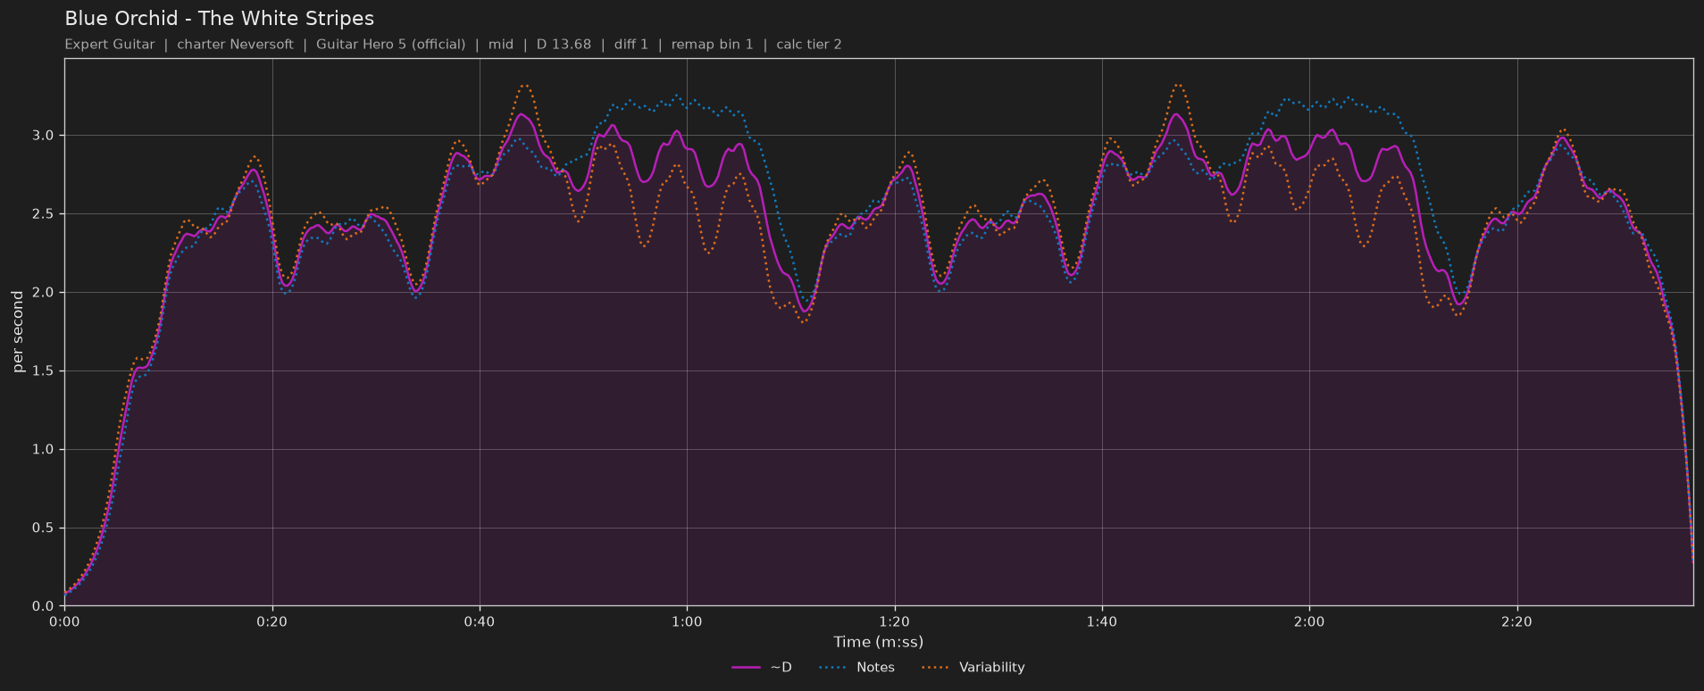This screenshot has height=691, width=1704.
Task: Click 'D 13.68' value in the subtitle
Action: click(564, 45)
